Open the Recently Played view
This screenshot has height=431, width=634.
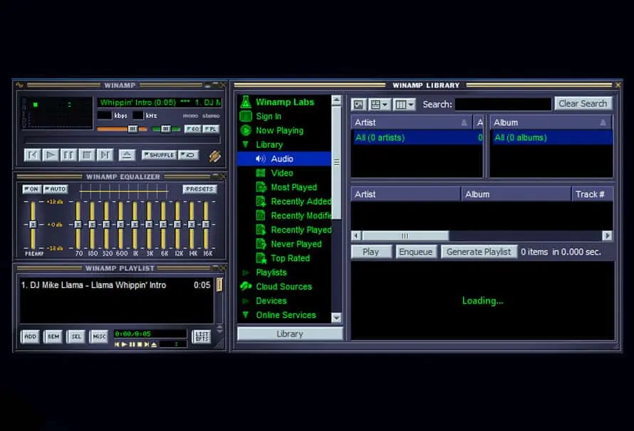(x=301, y=230)
